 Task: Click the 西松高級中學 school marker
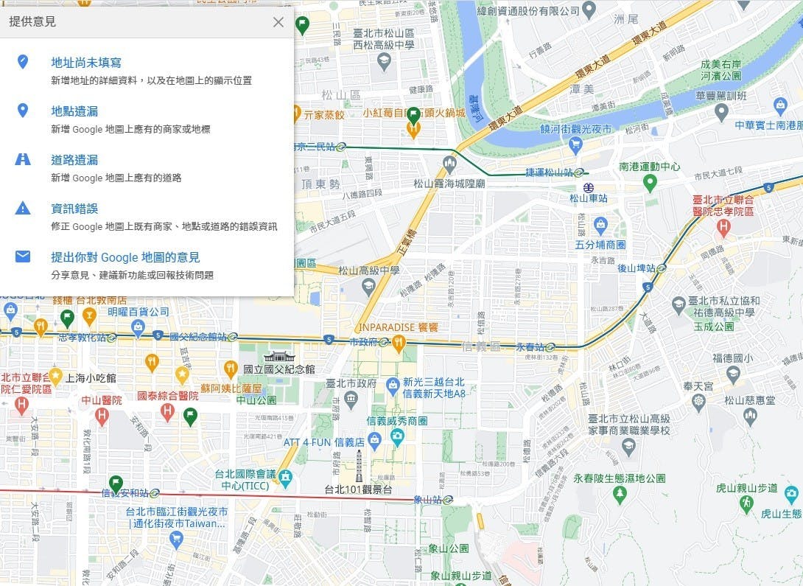coord(384,63)
